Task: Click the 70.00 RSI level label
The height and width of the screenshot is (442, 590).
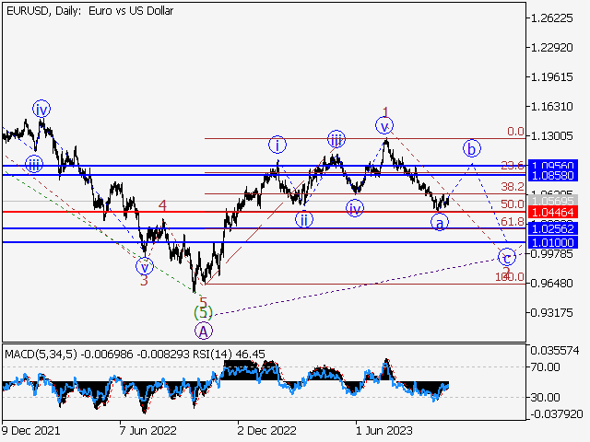Action: 546,366
